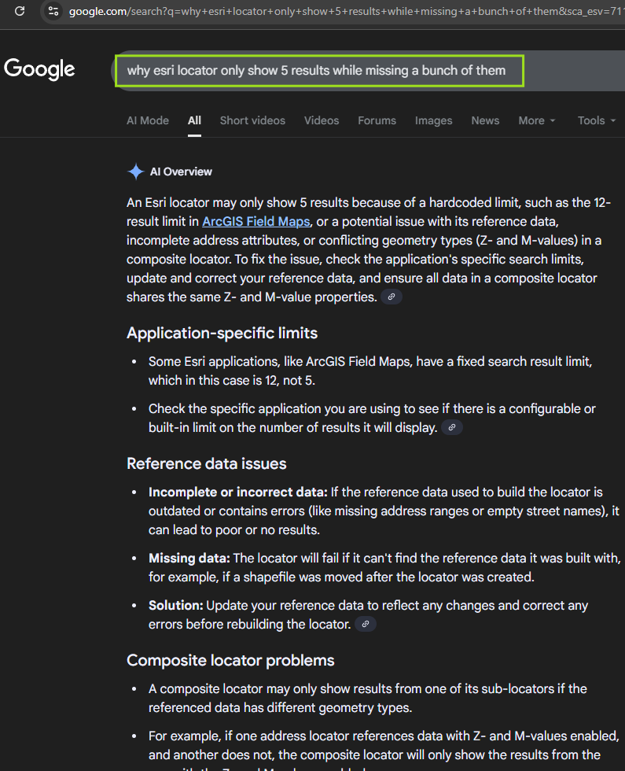Open site information icon in address bar
625x771 pixels.
click(x=53, y=11)
